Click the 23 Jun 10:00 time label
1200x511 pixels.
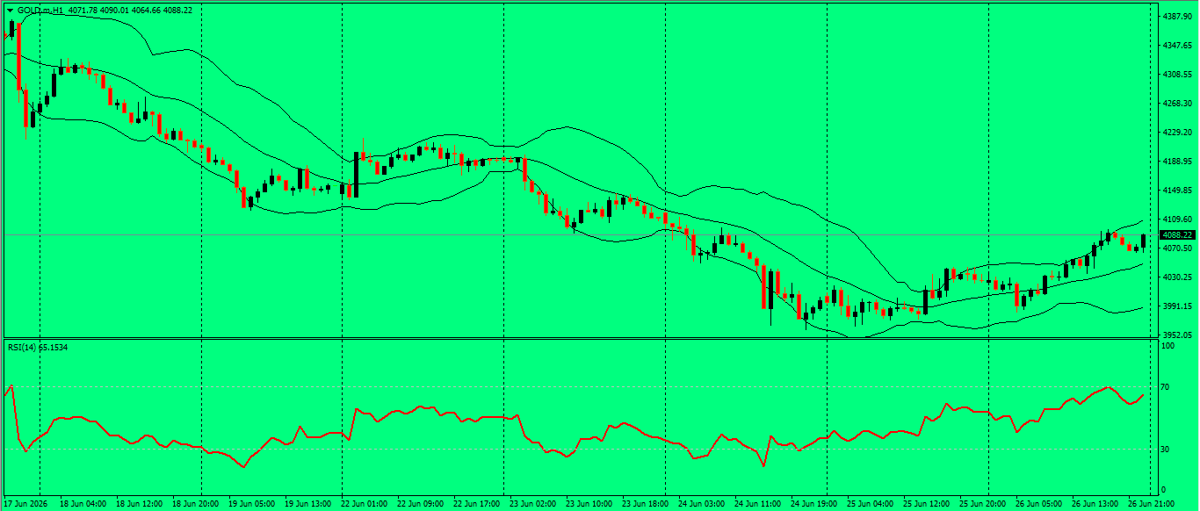click(589, 504)
